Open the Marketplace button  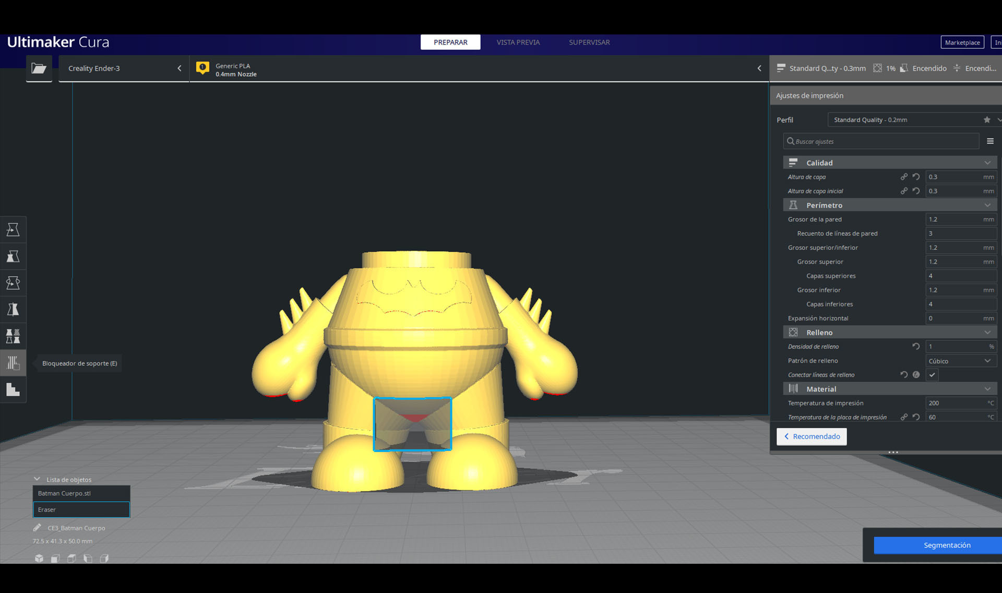click(962, 42)
